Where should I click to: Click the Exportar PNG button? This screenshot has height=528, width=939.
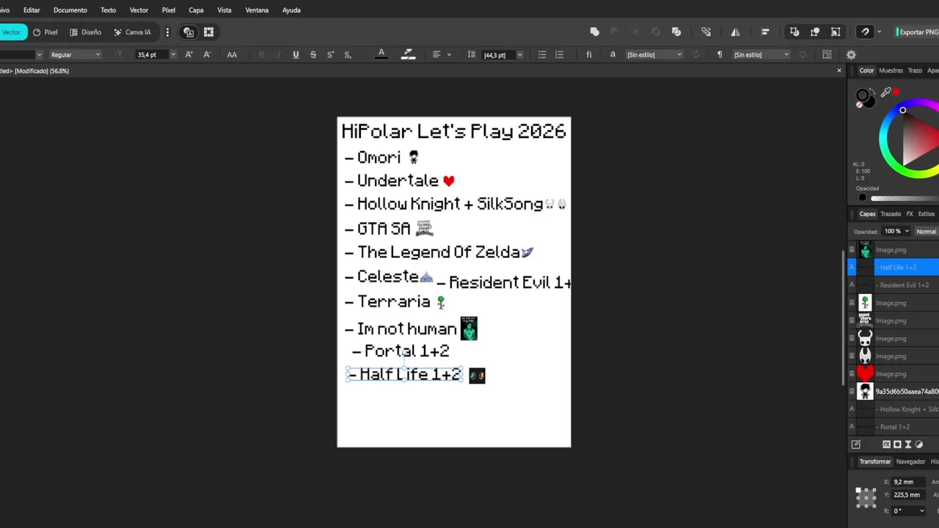point(918,32)
